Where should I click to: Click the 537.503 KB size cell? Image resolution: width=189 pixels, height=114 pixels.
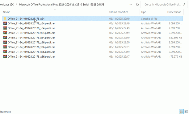175,38
